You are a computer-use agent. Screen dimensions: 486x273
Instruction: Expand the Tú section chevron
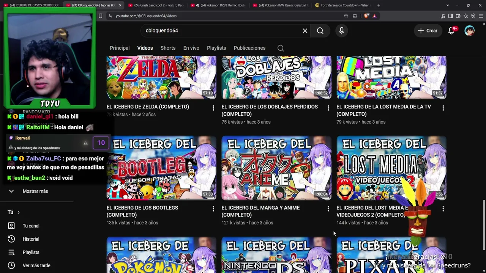18,212
